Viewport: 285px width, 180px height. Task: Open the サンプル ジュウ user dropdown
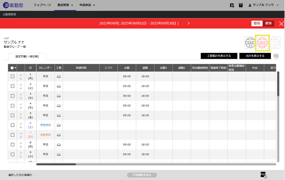[263, 5]
